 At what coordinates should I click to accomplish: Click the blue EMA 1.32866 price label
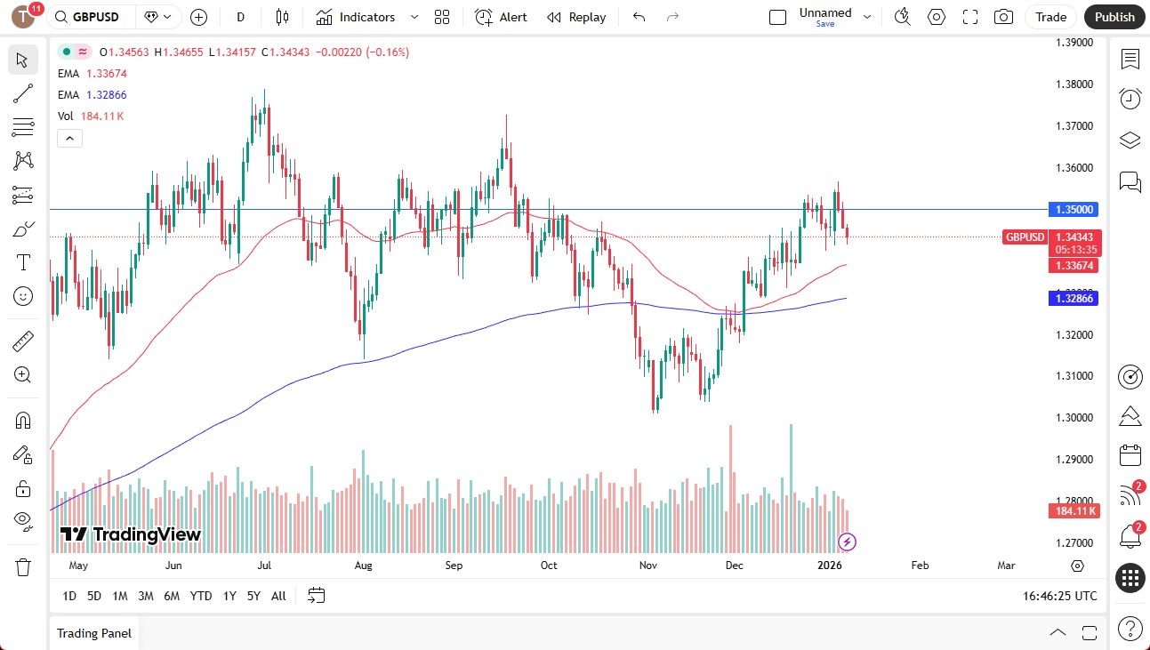coord(1074,299)
